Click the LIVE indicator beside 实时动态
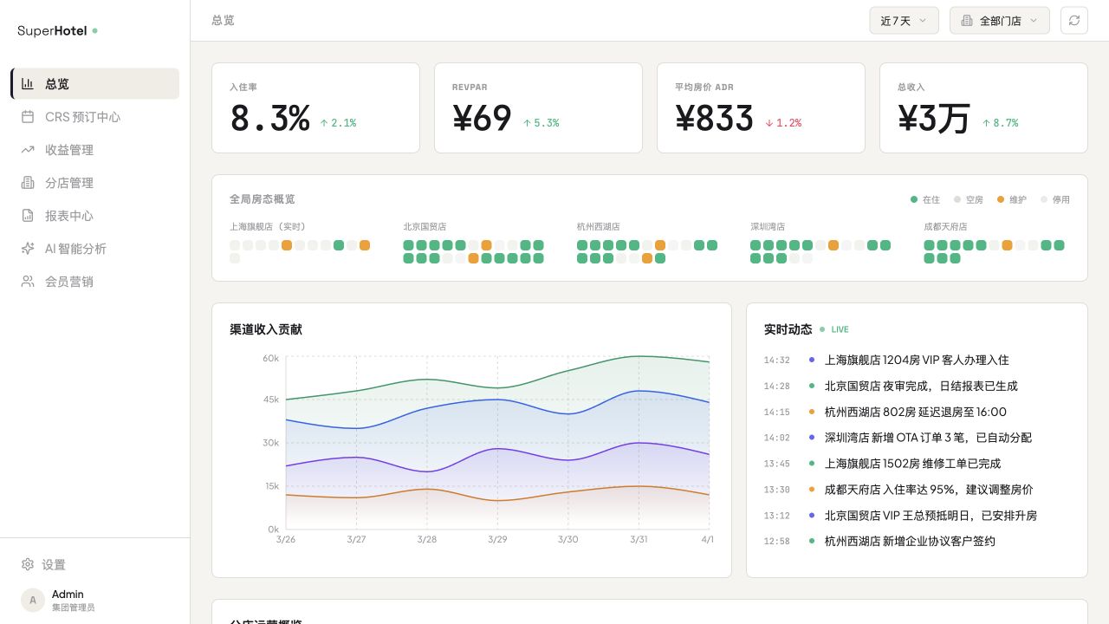The image size is (1109, 624). [x=834, y=329]
